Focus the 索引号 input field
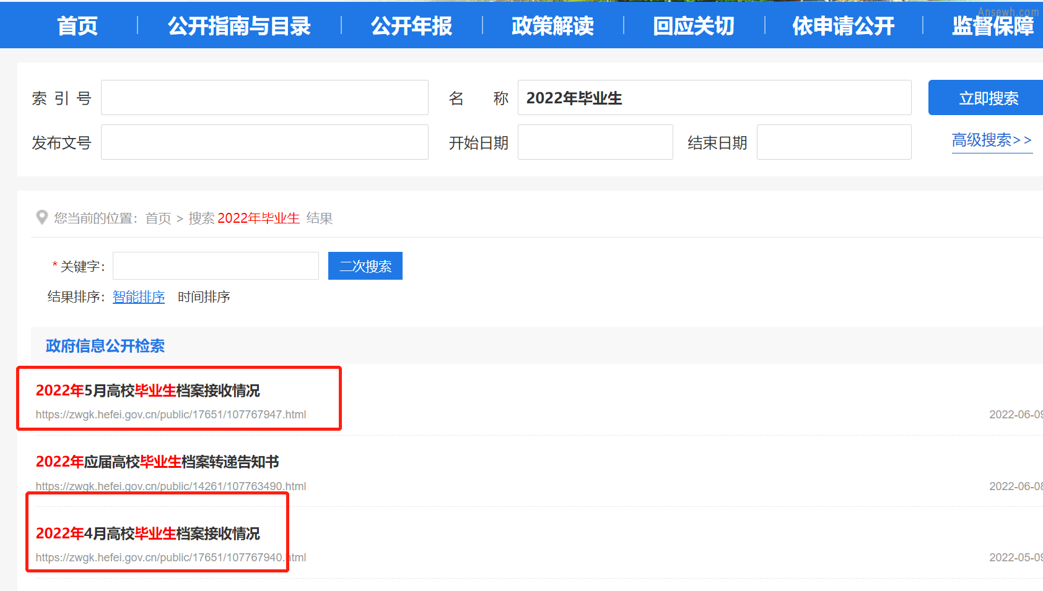1043x591 pixels. (264, 98)
